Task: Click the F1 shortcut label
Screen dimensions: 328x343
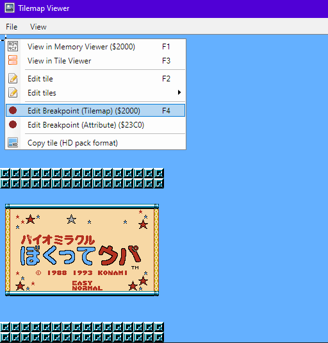Action: (166, 47)
